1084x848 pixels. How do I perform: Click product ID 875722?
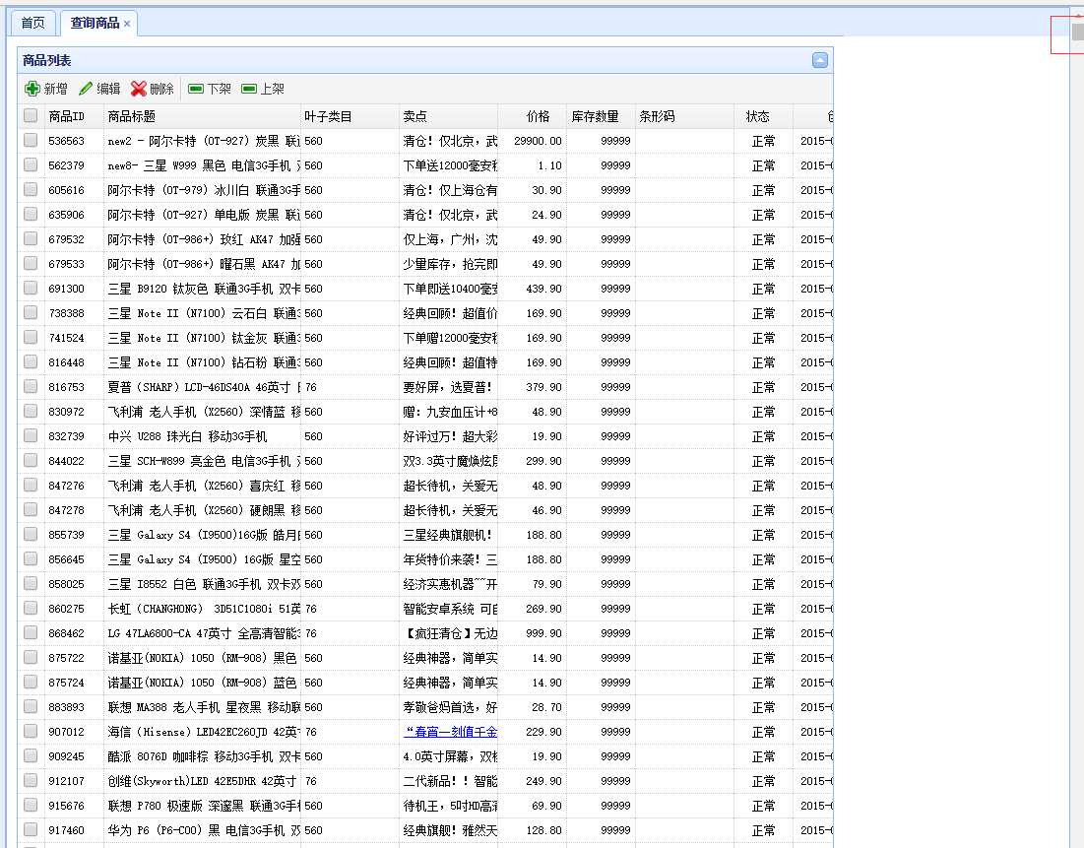[x=66, y=659]
